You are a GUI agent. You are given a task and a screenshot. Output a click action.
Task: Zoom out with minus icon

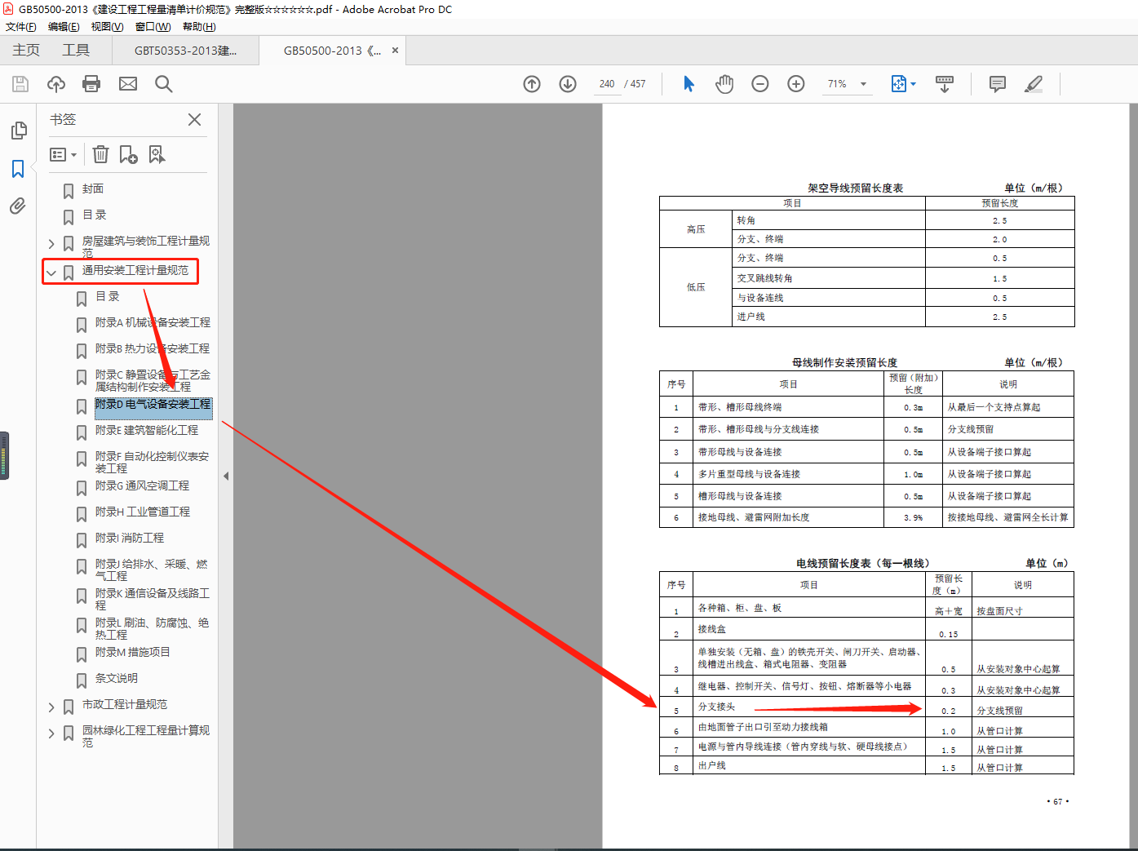(x=760, y=84)
